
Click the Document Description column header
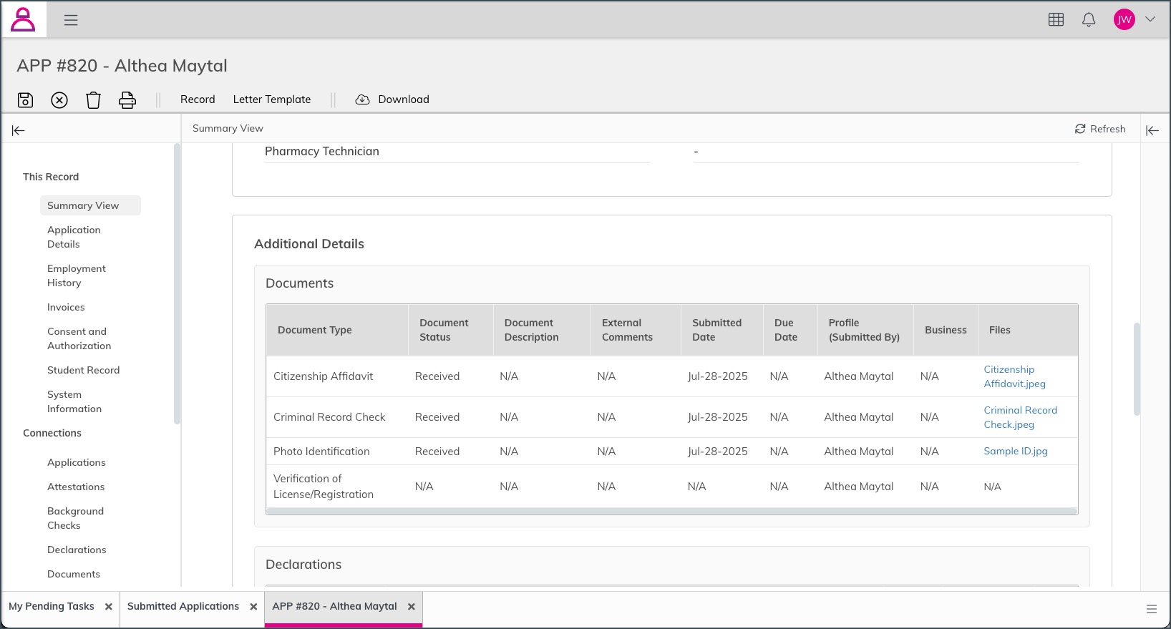(x=542, y=330)
